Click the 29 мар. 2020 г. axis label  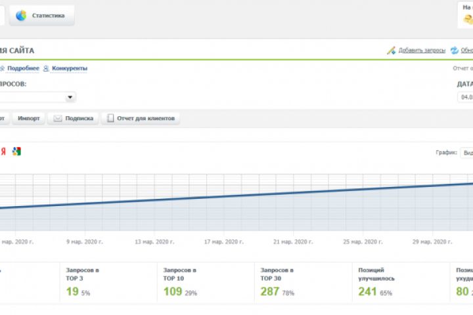tap(432, 241)
